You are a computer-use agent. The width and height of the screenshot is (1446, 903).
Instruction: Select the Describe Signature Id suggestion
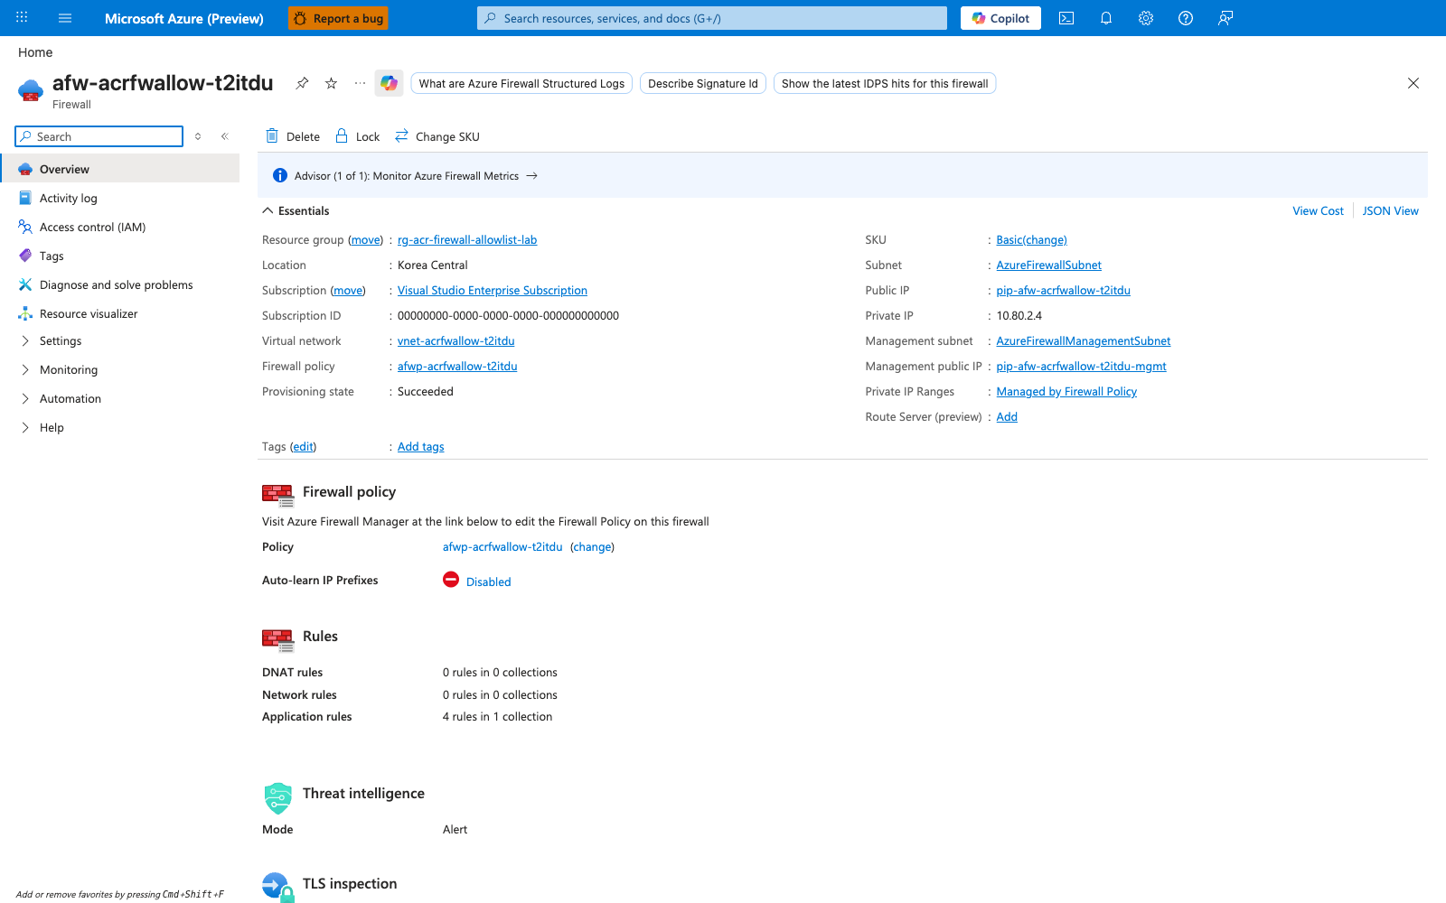tap(703, 83)
